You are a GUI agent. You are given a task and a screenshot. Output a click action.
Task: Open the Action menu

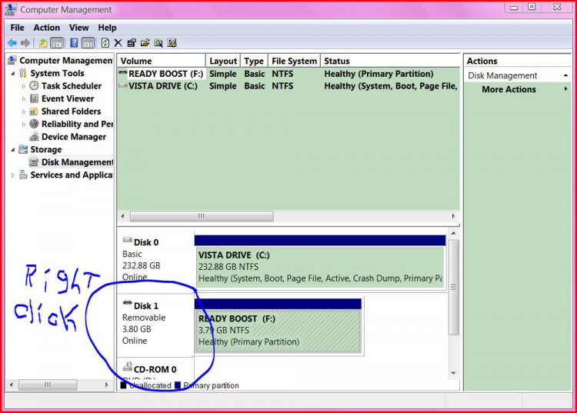tap(46, 28)
